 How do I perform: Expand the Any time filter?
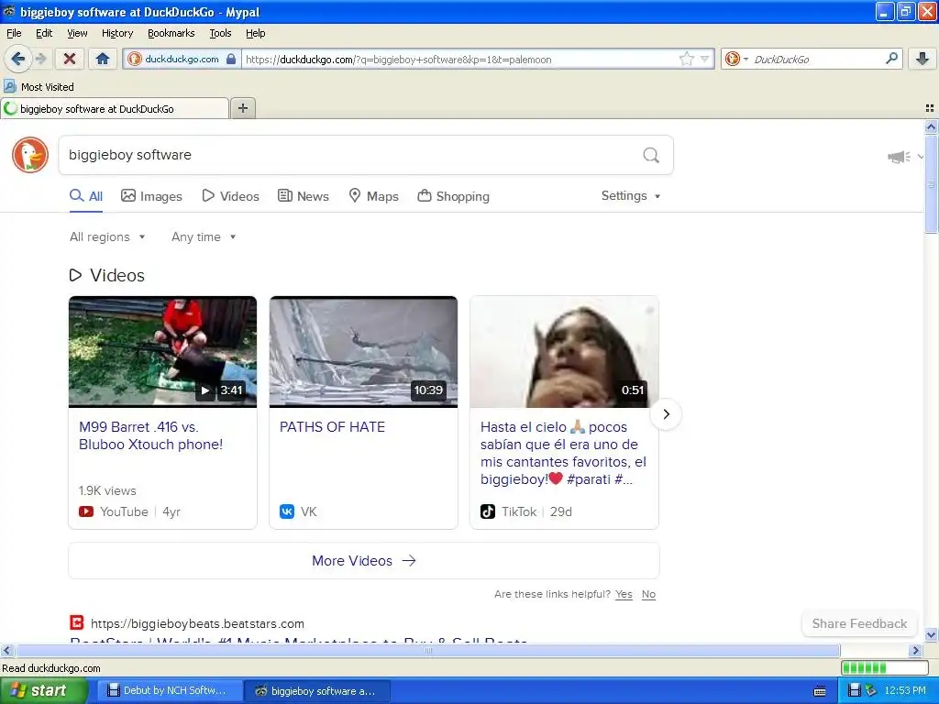(x=204, y=237)
